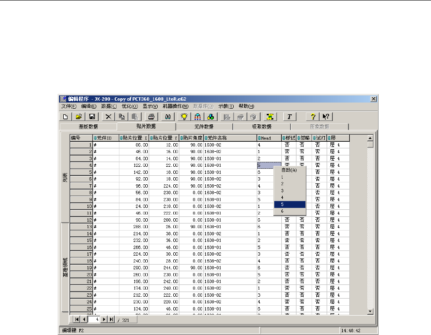Sort by the 试打 column header
Image resolution: width=431 pixels, height=335 pixels.
pos(320,138)
